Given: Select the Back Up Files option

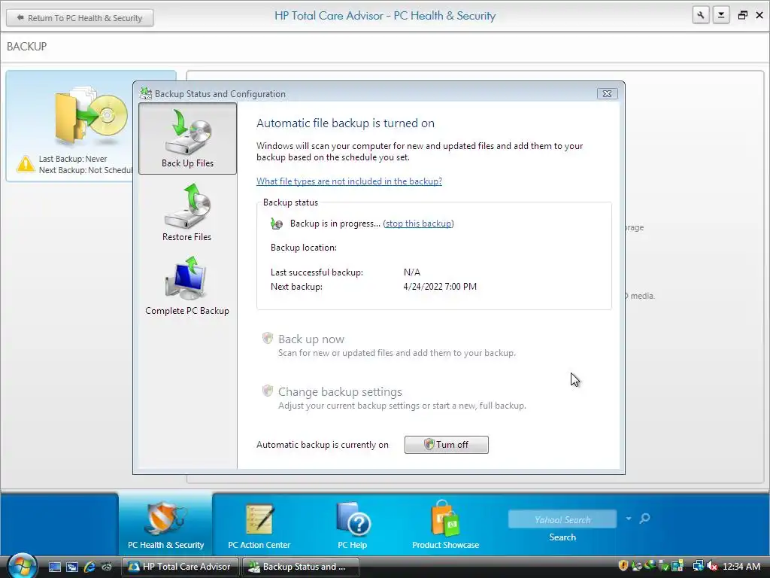Looking at the screenshot, I should pyautogui.click(x=187, y=138).
